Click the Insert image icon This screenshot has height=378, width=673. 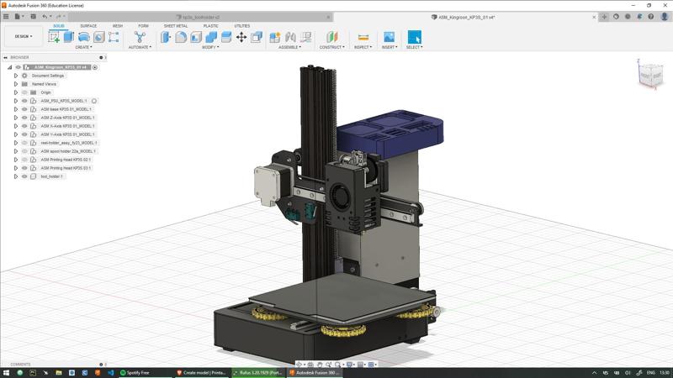click(x=389, y=37)
